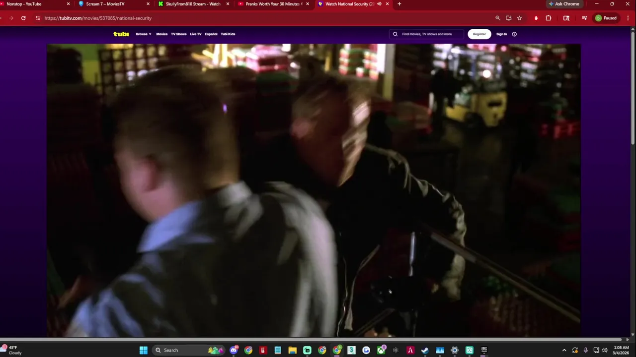Image resolution: width=636 pixels, height=357 pixels.
Task: Open the media control icon
Action: point(584,18)
